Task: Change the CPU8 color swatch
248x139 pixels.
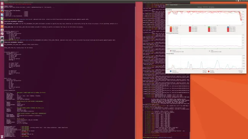Action: click(x=228, y=29)
